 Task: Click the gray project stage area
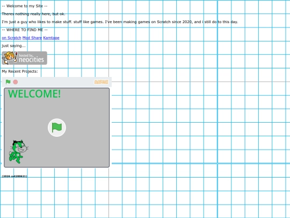57,128
